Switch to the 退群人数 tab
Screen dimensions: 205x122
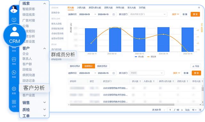108,8
